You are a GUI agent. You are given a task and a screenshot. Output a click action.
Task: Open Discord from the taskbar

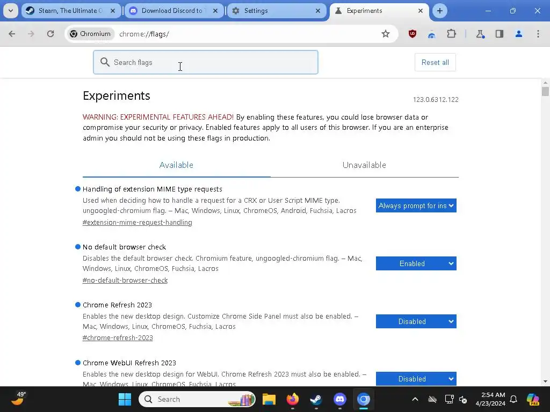[x=339, y=399]
